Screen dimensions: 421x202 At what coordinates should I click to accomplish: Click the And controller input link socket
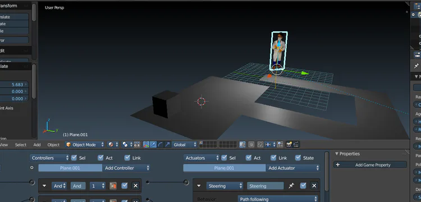click(x=32, y=182)
